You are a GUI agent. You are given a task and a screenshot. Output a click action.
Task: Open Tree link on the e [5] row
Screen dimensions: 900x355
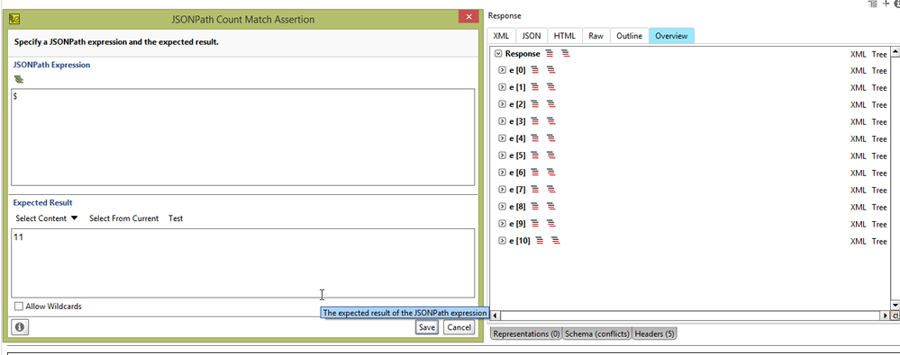(x=879, y=155)
